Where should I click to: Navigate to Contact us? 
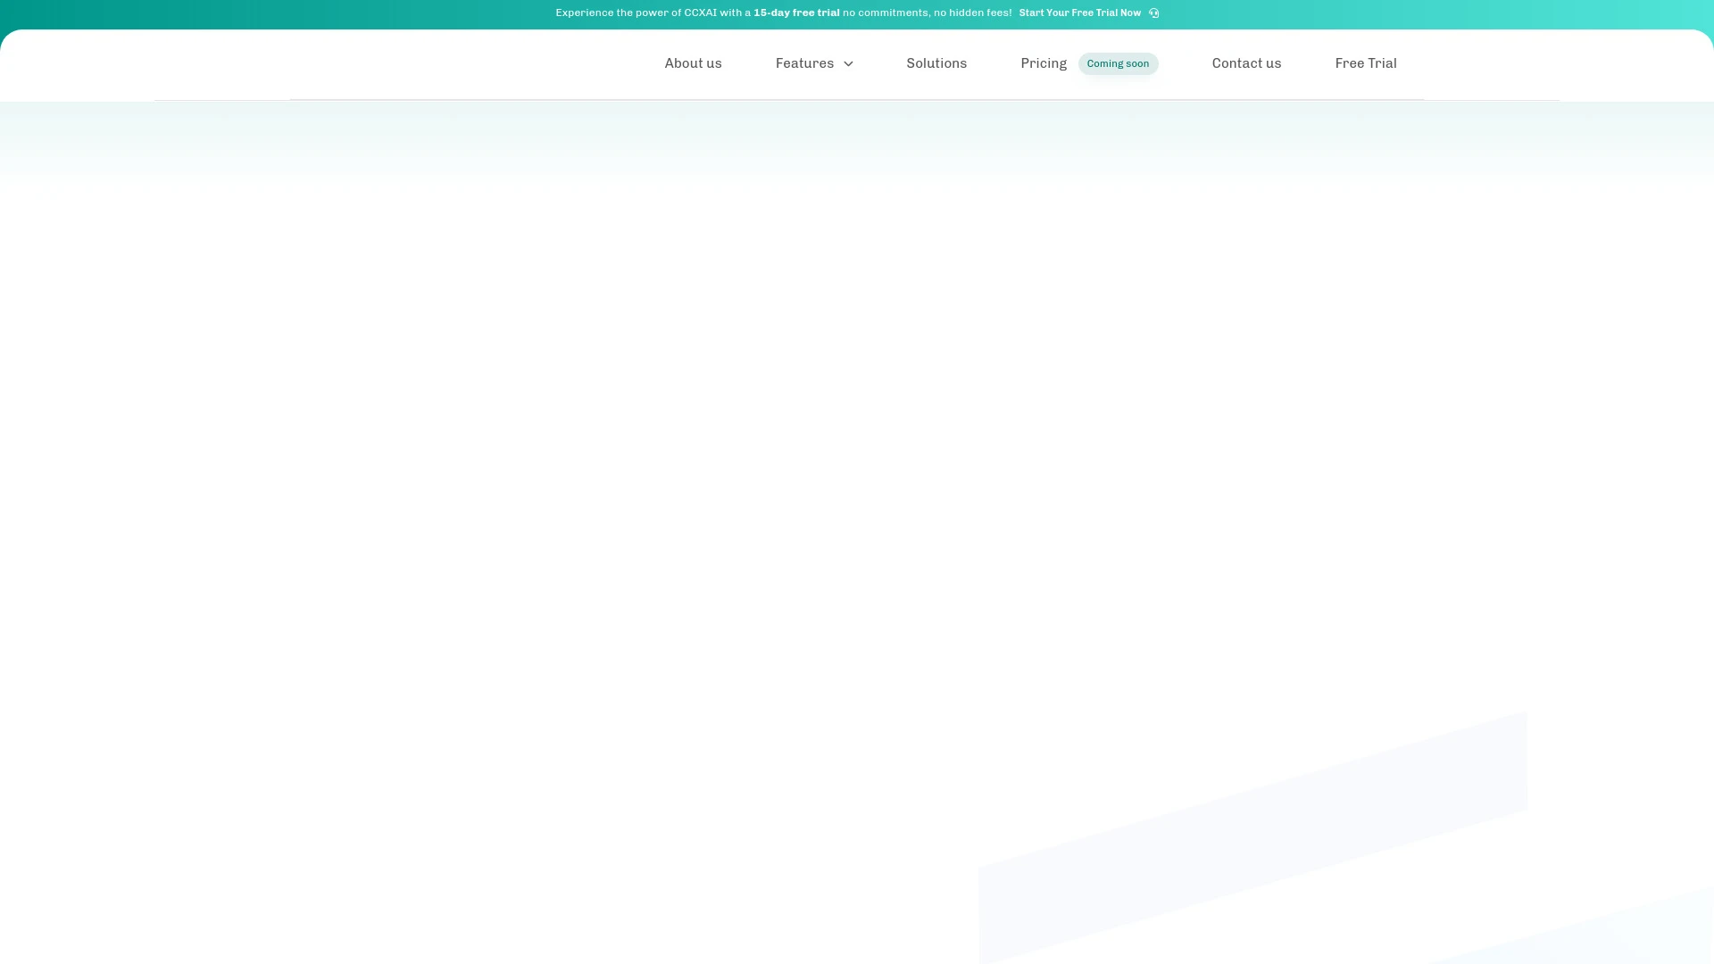1246,63
